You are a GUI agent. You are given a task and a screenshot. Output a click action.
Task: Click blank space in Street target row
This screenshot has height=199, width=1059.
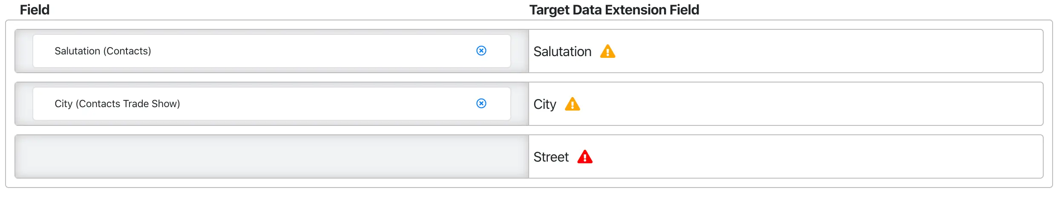(x=809, y=157)
